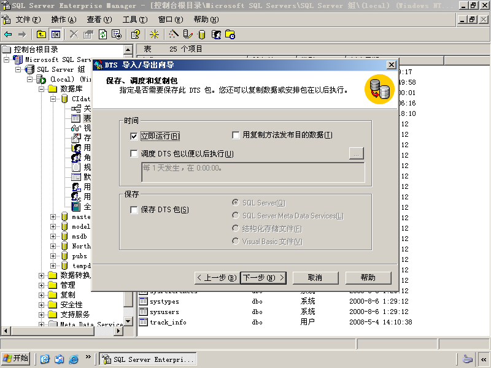
Task: Select the sysusers table icon
Action: click(x=143, y=312)
